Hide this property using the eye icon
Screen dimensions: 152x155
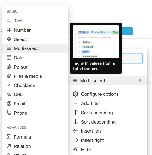75,149
